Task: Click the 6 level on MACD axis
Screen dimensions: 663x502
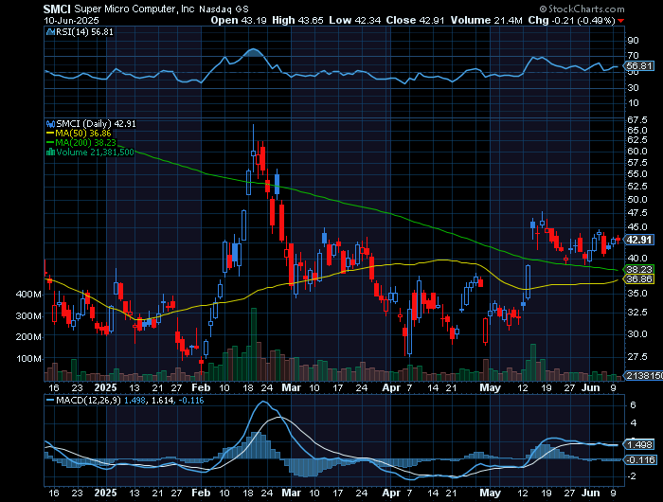Action: tap(633, 405)
